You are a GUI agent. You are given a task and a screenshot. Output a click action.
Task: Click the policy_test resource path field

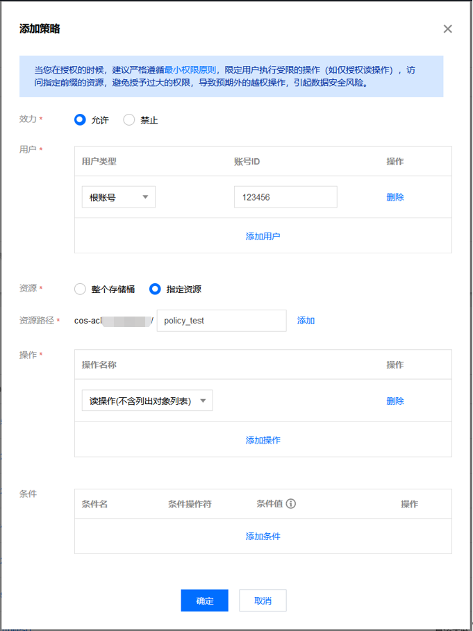pyautogui.click(x=221, y=321)
